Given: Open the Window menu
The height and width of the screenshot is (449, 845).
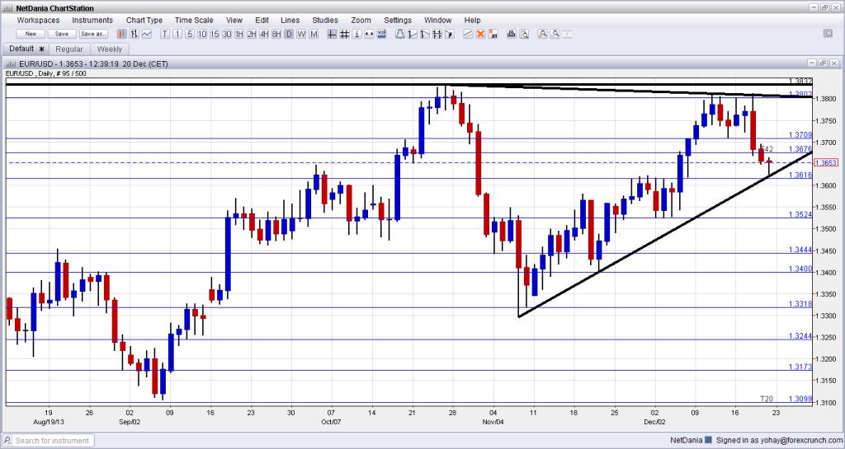Looking at the screenshot, I should [437, 20].
